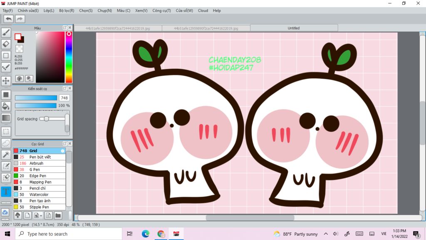Click the canvas horizontal scrollbar

(250, 217)
